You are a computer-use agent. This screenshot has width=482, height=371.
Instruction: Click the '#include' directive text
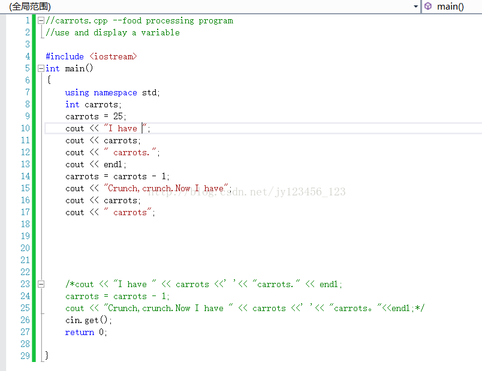pyautogui.click(x=65, y=56)
